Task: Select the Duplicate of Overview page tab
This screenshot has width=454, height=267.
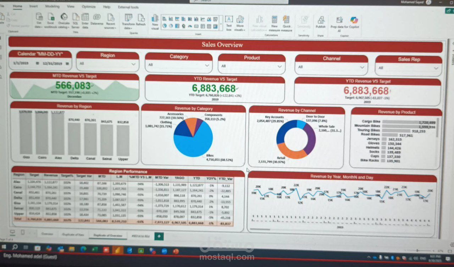Action: point(108,235)
